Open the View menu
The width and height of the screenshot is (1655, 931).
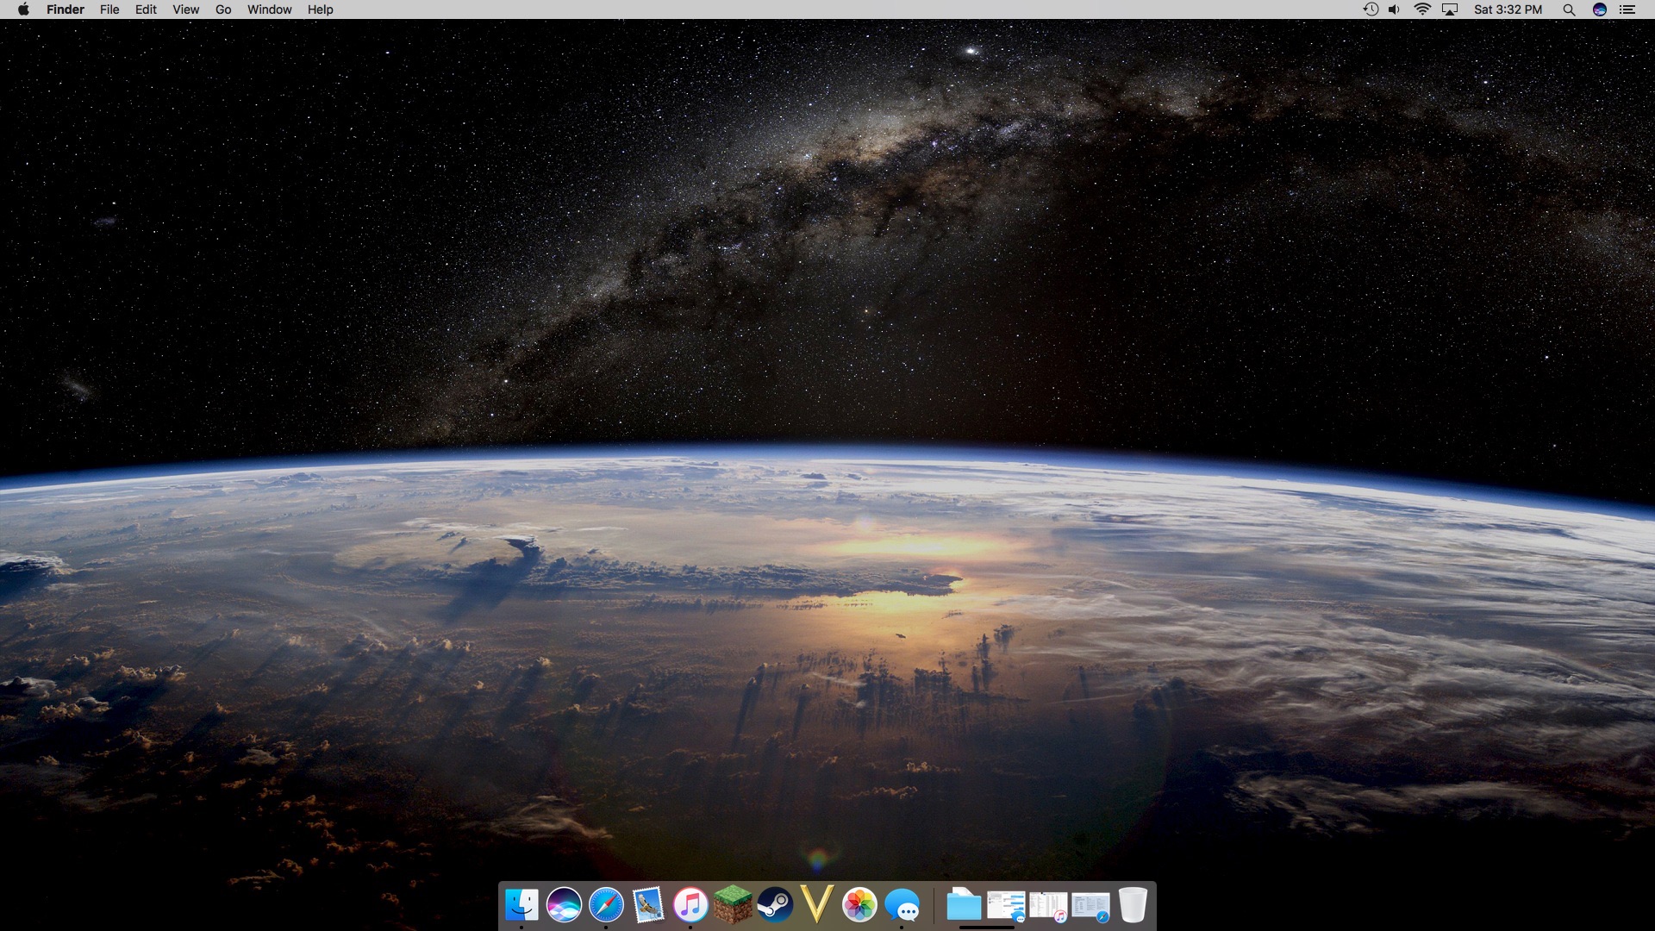point(185,9)
